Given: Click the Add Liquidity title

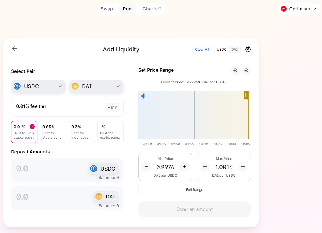Looking at the screenshot, I should [x=121, y=49].
